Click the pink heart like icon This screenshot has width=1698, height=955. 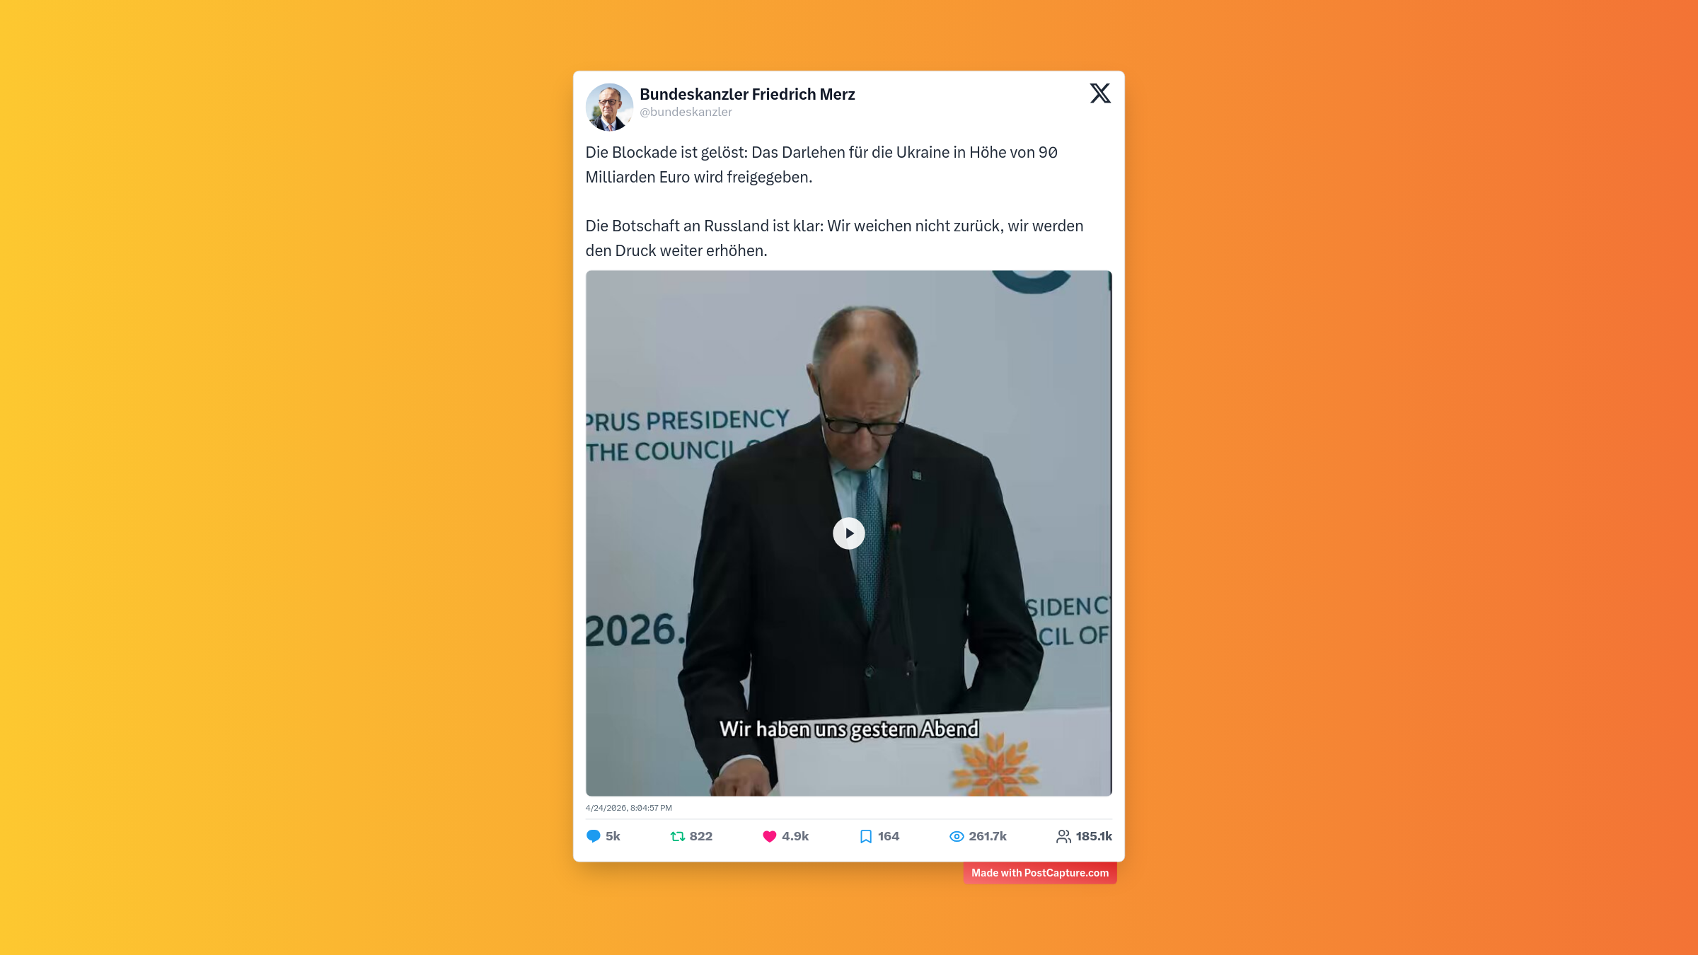point(769,836)
